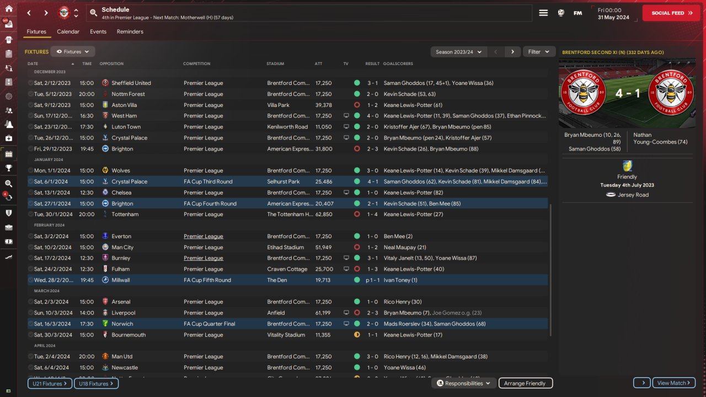706x397 pixels.
Task: Open the Squad shirt icon in sidebar
Action: 8,40
